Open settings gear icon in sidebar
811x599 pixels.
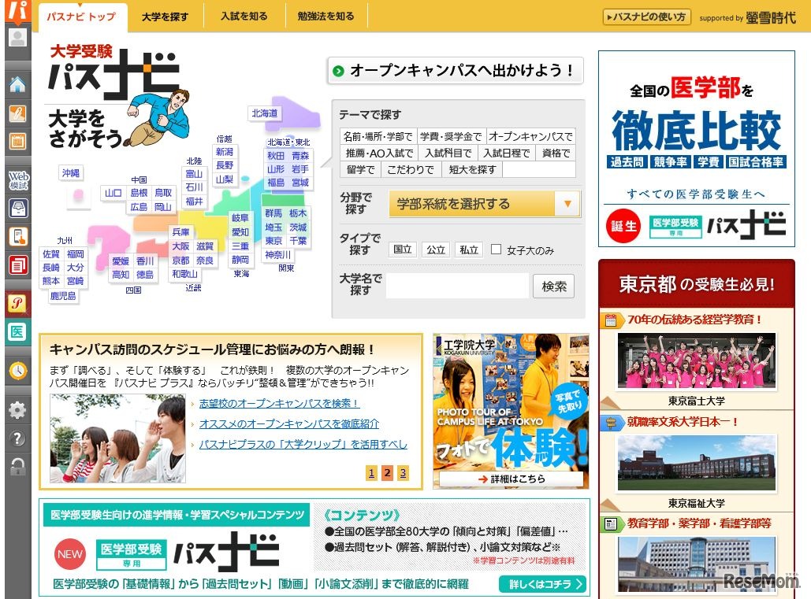coord(18,410)
